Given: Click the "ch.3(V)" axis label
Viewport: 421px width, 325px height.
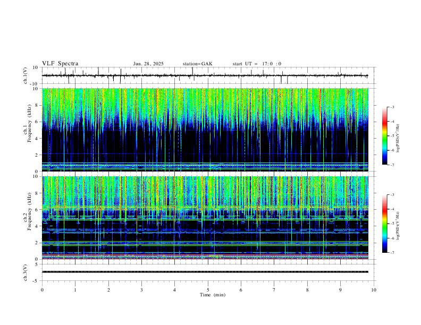Looking at the screenshot, I should 26,272.
